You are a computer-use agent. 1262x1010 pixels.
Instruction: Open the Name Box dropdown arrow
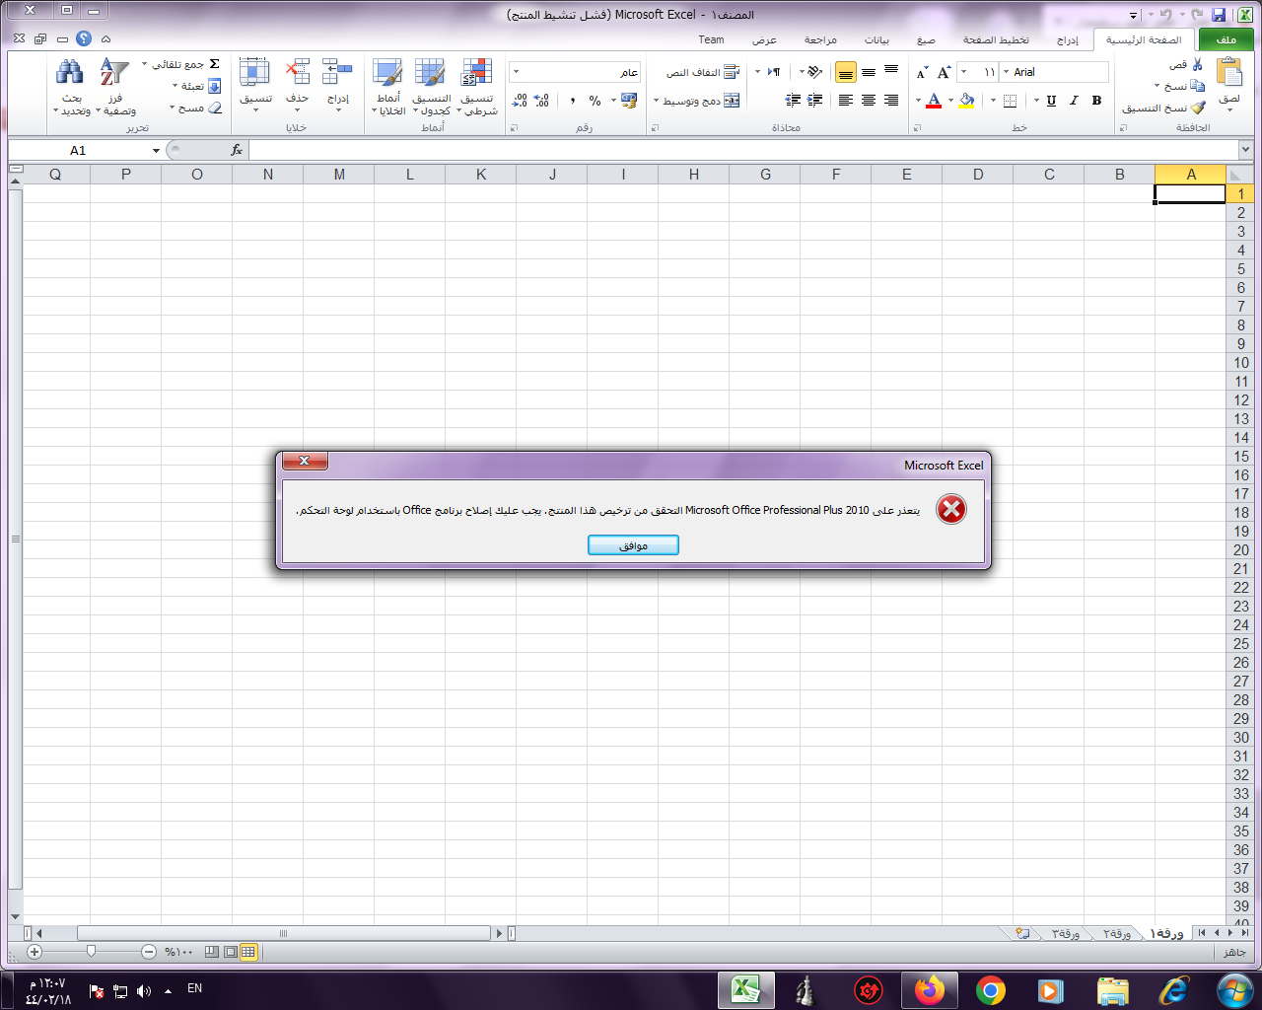[x=156, y=151]
